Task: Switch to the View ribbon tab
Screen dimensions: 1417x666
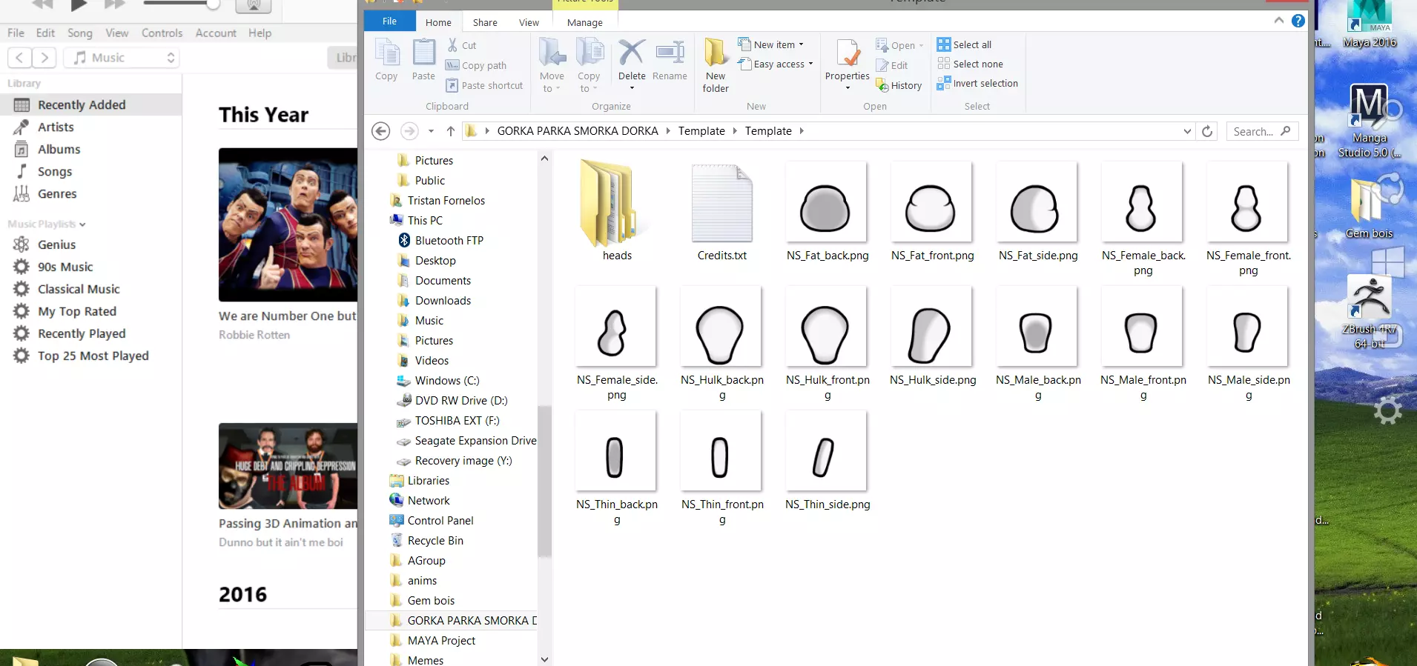Action: point(529,22)
